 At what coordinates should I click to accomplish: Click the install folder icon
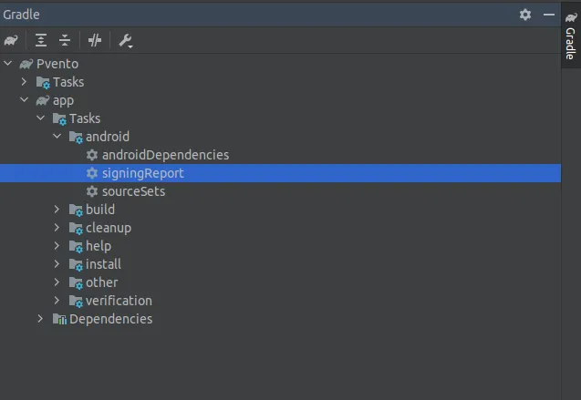click(75, 264)
